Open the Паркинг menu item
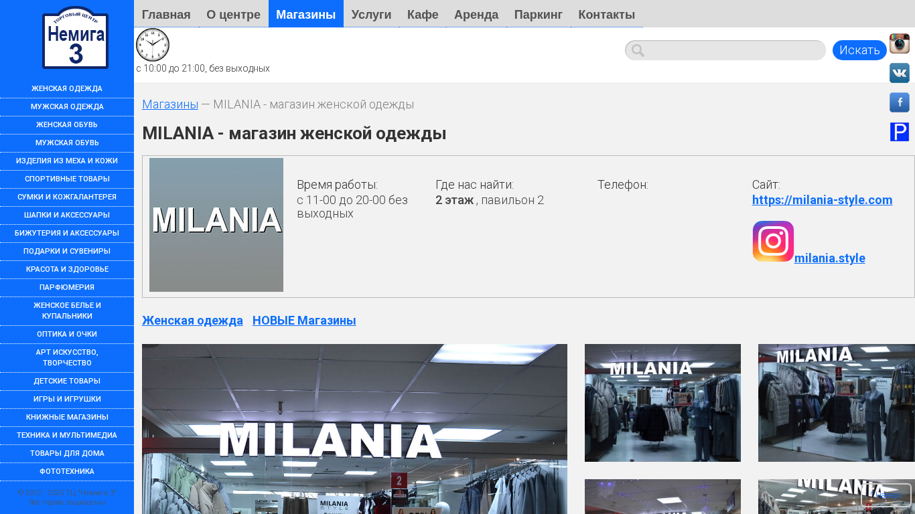Screen dimensions: 915x514 539,14
